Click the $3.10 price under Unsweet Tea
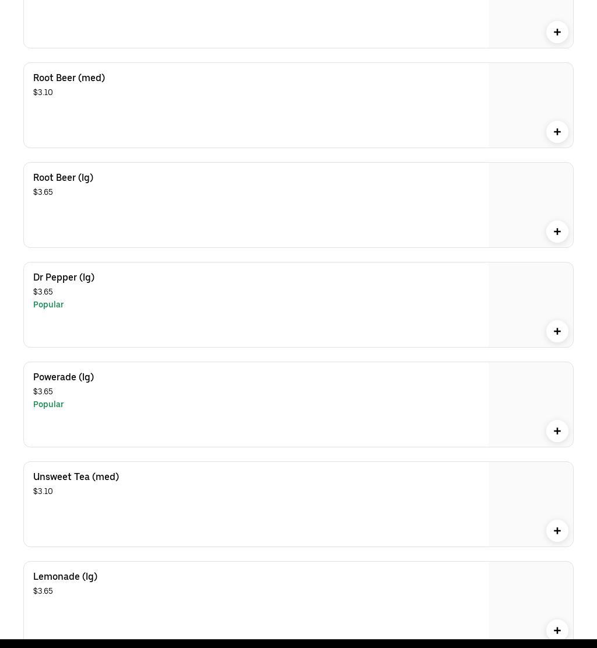This screenshot has width=597, height=648. [43, 491]
